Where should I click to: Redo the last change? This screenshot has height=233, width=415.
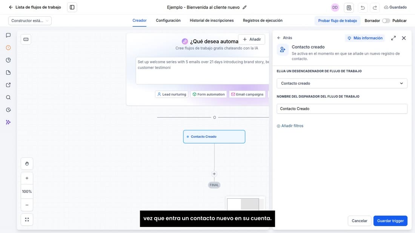click(375, 8)
